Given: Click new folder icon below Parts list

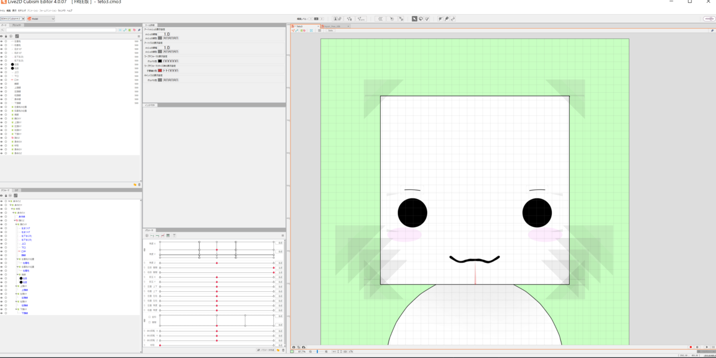Looking at the screenshot, I should (x=135, y=185).
